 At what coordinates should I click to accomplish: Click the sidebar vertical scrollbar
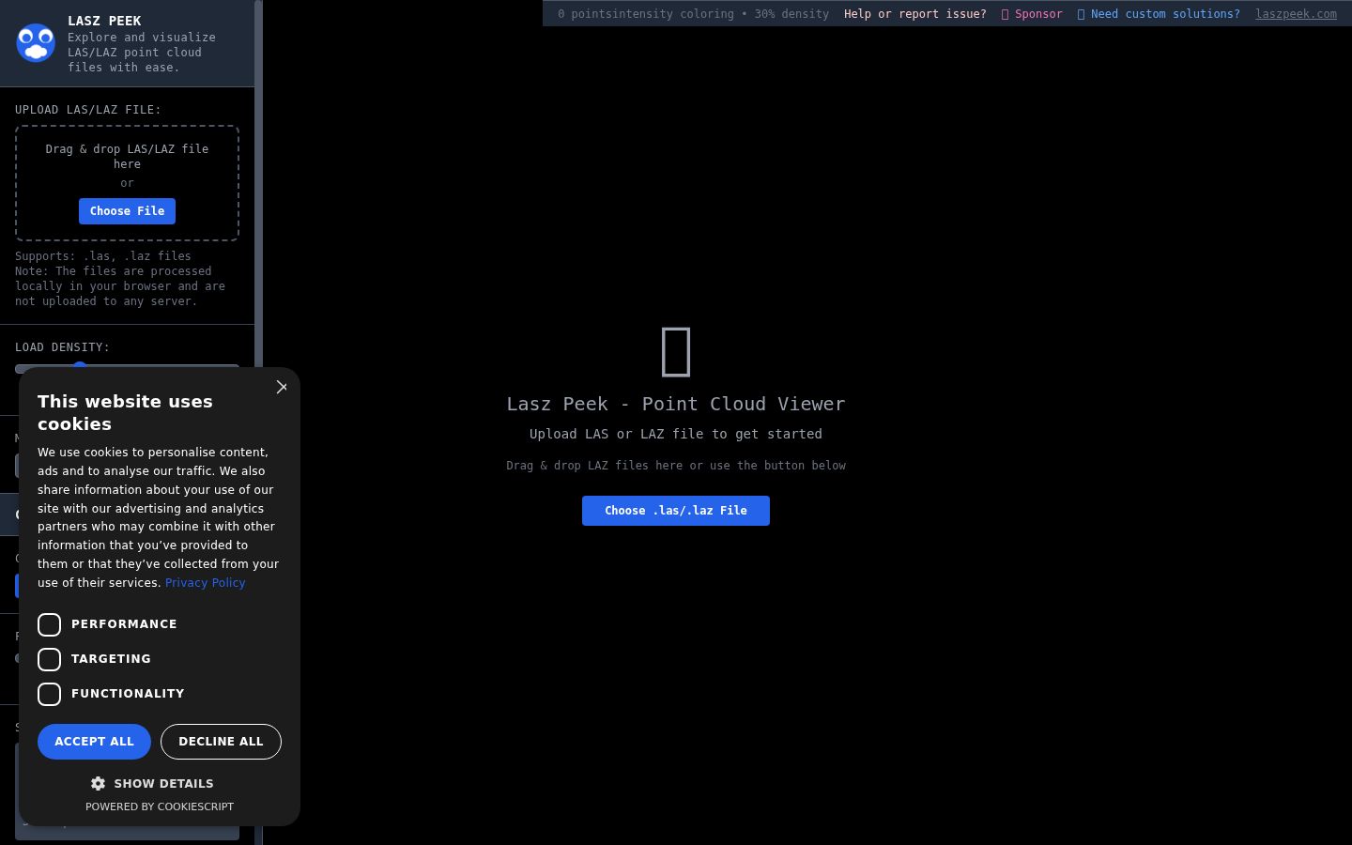[258, 422]
